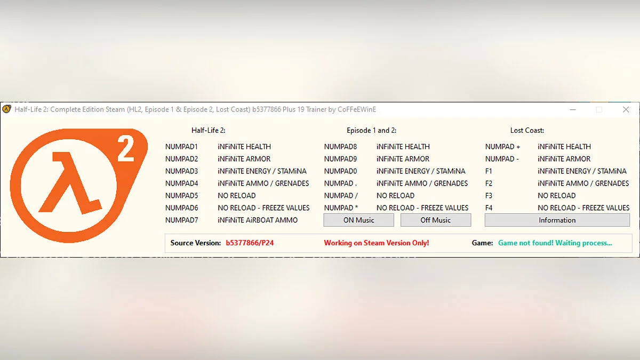The image size is (640, 360).
Task: Click iNFiNiTE HEALTH next to NUMPAD +
Action: coord(564,147)
